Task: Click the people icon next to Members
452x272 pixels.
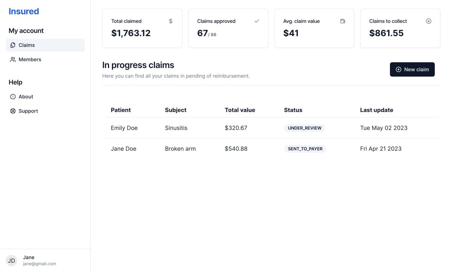Action: (x=13, y=59)
